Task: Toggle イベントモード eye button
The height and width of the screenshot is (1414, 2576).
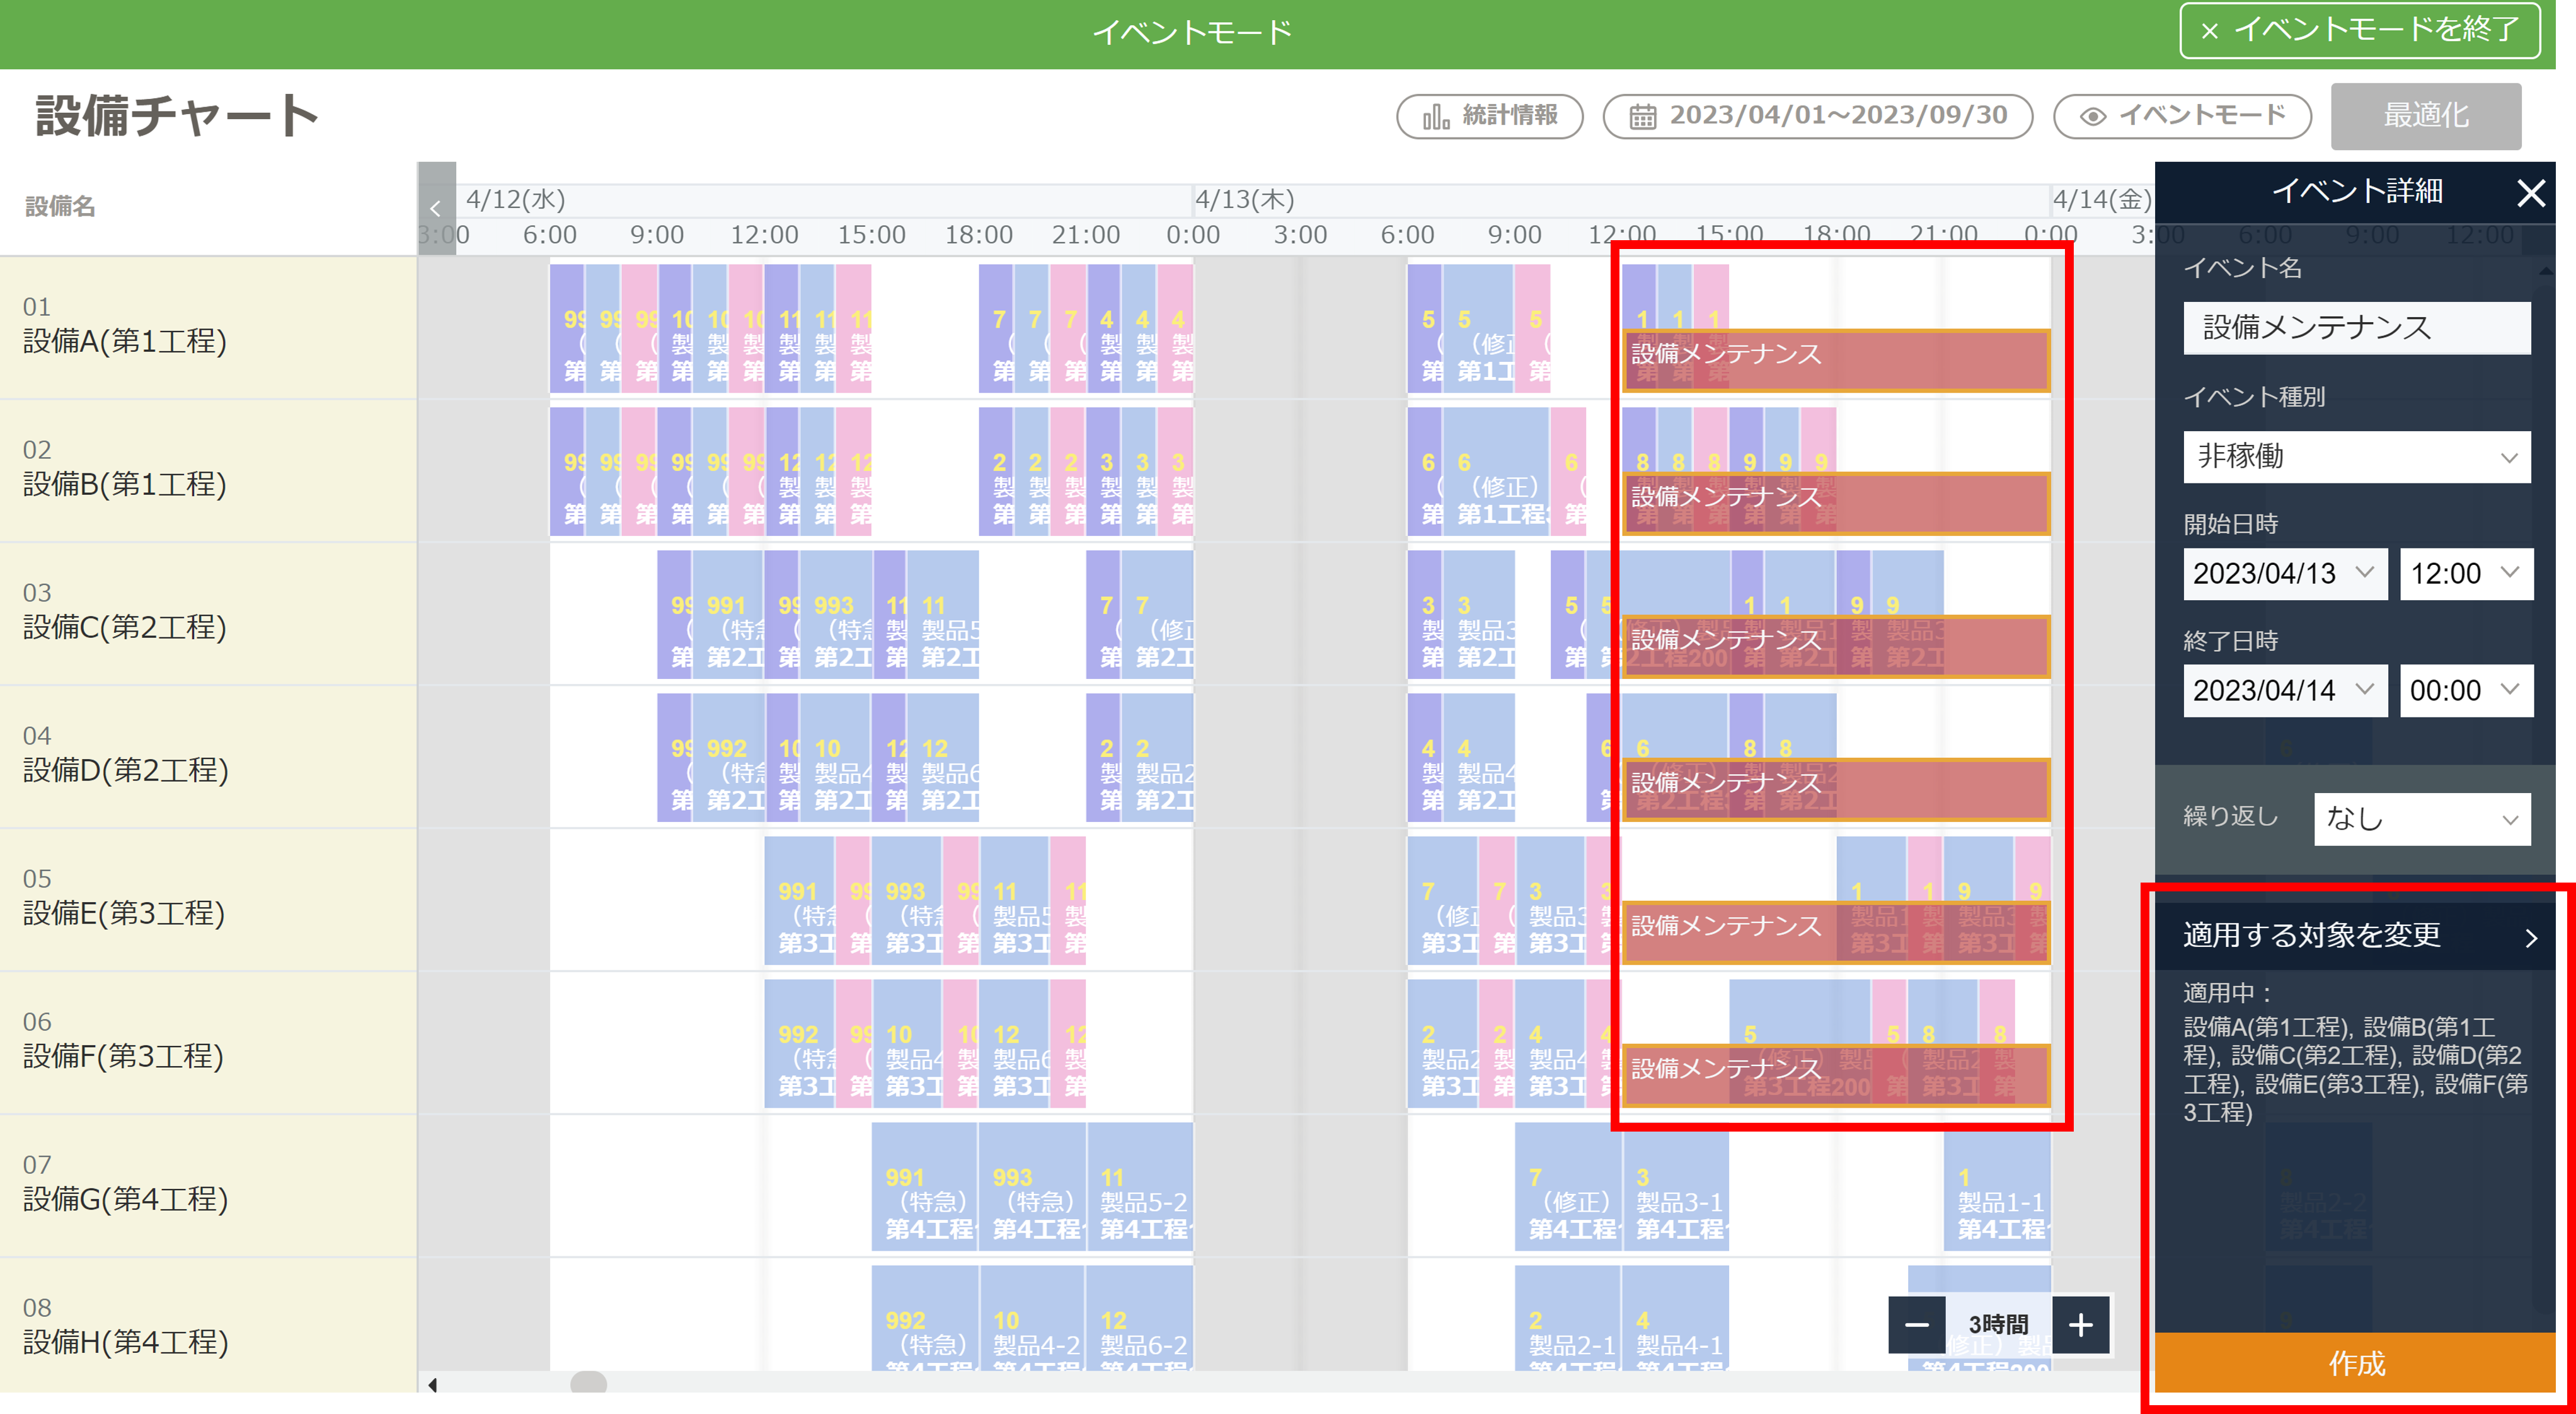Action: pos(2181,116)
